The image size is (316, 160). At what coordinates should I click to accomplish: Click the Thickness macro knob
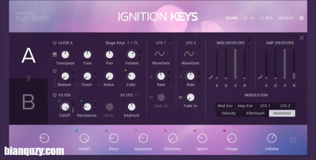[173, 138]
